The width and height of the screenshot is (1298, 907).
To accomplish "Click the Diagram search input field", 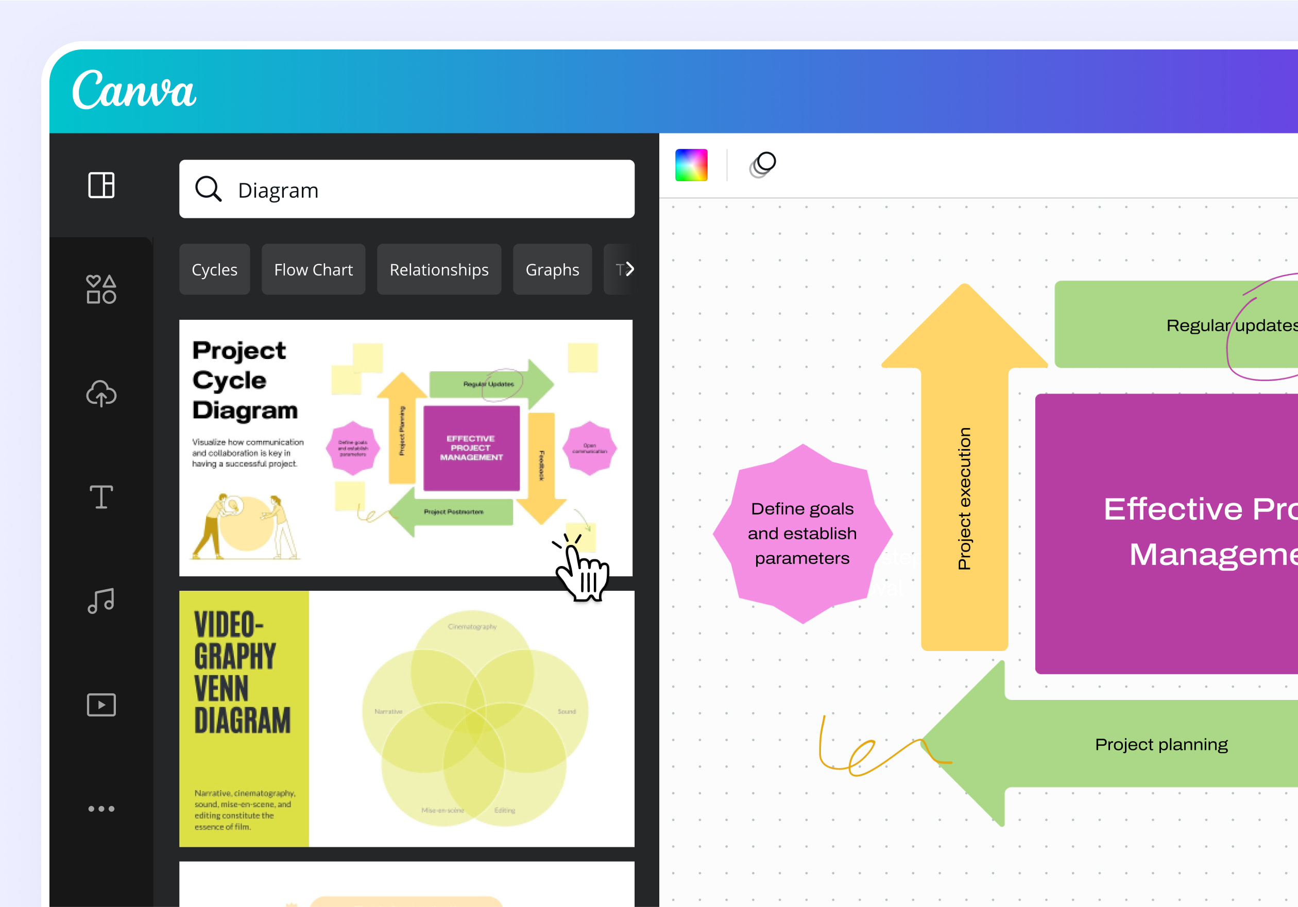I will pyautogui.click(x=396, y=190).
